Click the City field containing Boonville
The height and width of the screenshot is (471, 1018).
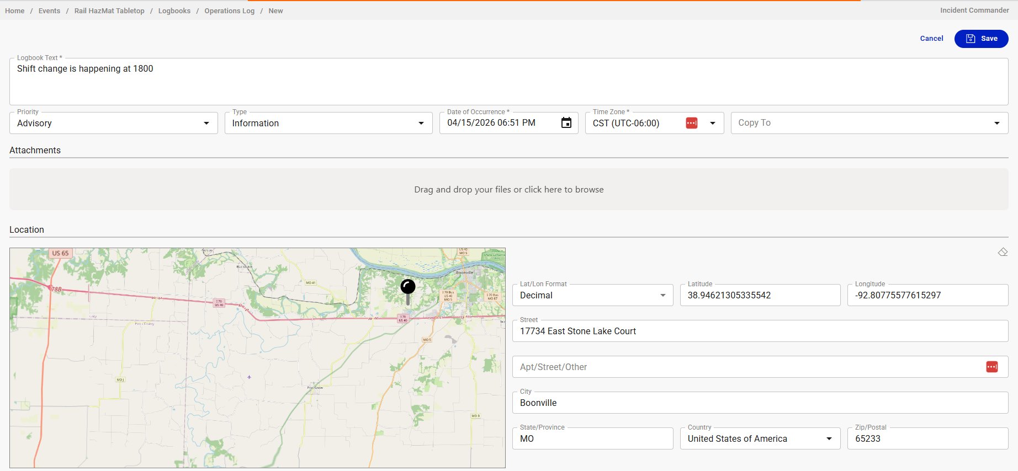(x=760, y=403)
